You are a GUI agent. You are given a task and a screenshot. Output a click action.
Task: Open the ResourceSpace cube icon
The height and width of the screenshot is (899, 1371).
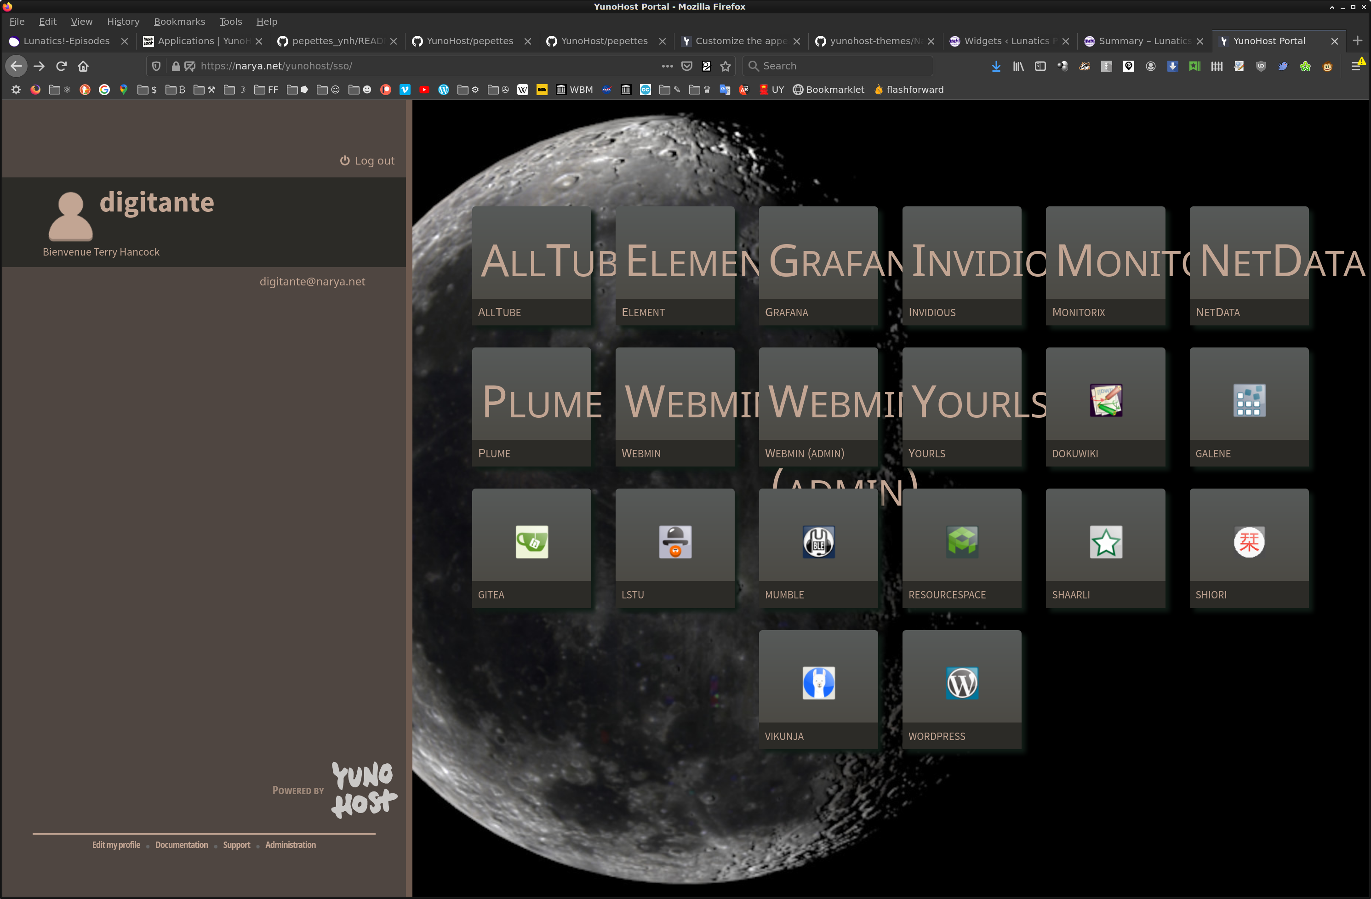(x=961, y=541)
